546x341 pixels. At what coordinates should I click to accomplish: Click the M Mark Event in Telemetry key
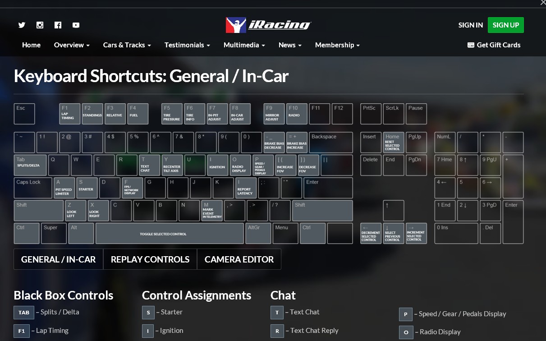click(211, 211)
